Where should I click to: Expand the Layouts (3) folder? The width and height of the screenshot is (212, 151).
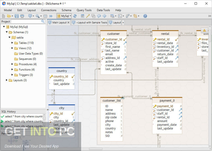point(7,80)
